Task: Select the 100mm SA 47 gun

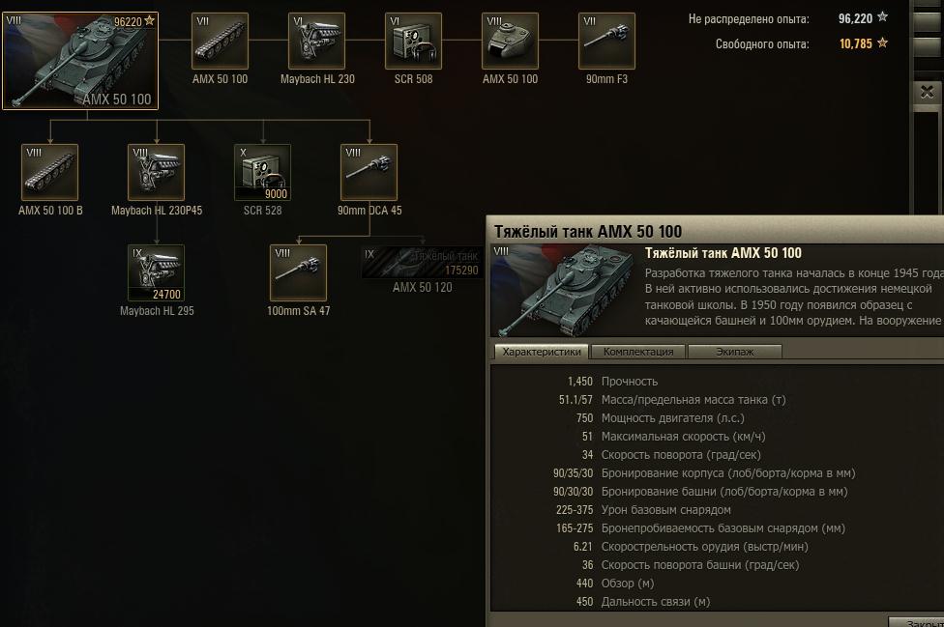Action: (x=298, y=272)
